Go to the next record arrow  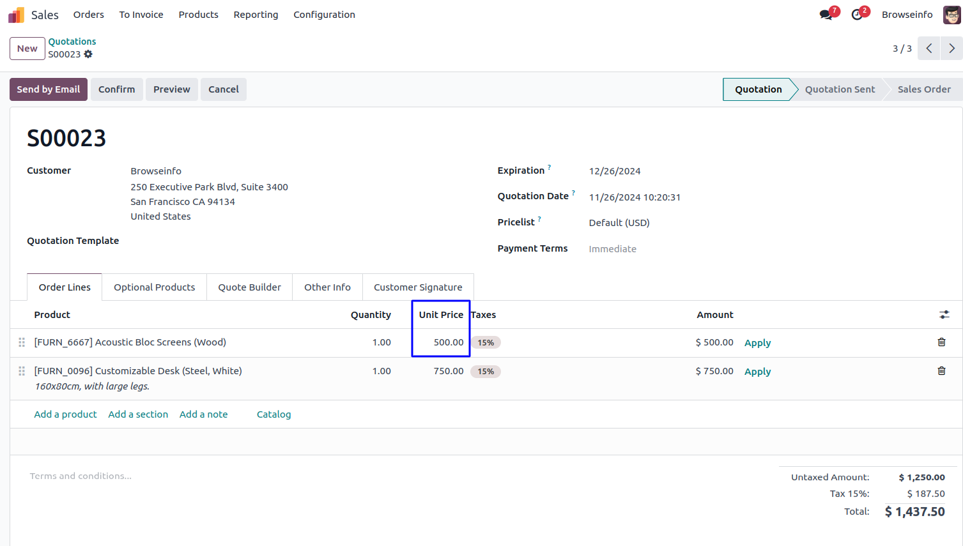951,49
